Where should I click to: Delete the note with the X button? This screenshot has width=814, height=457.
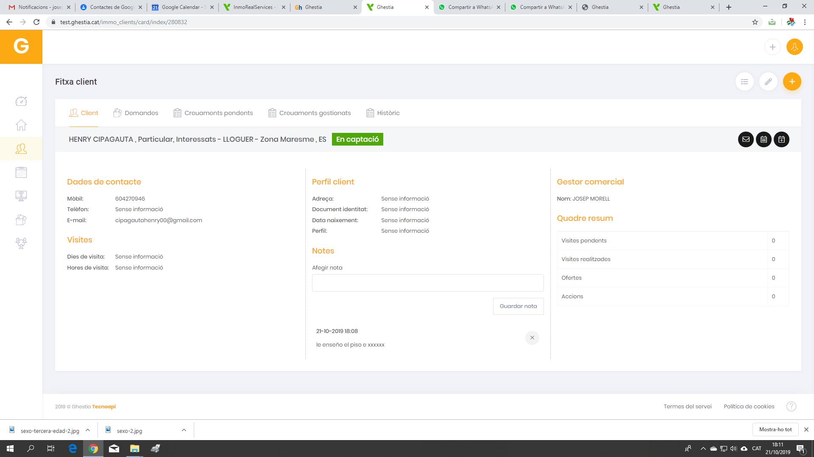[x=532, y=338]
